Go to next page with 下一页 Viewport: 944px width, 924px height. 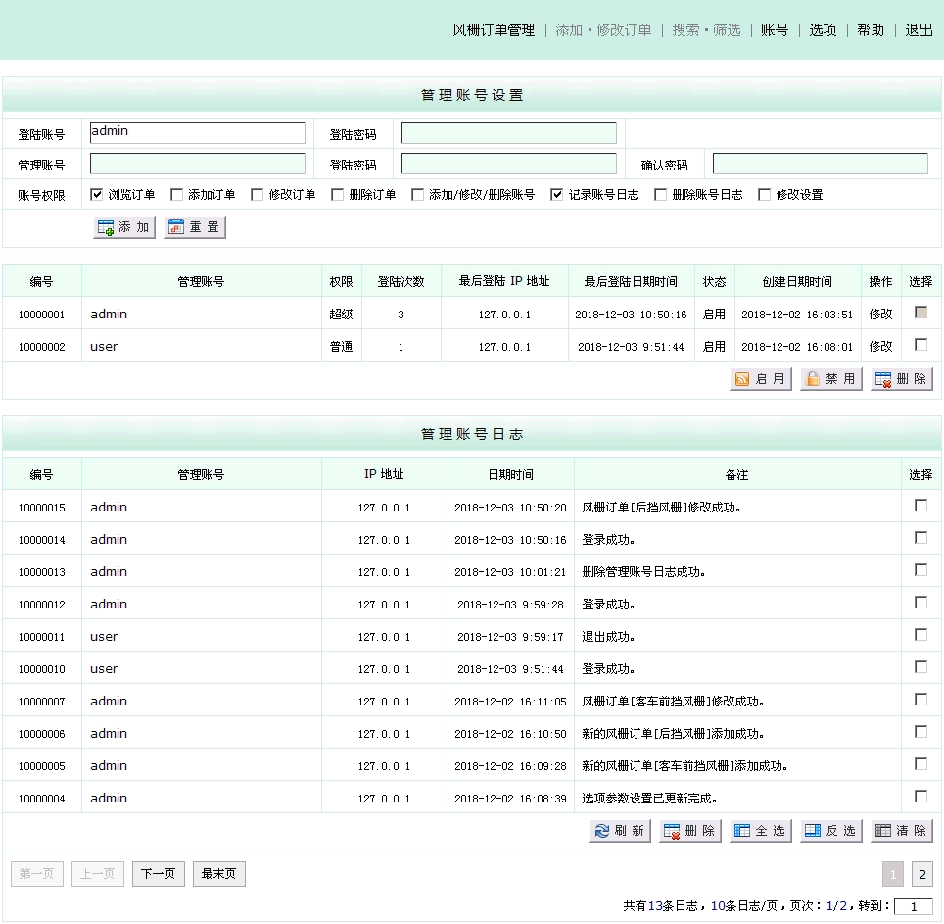(x=158, y=874)
